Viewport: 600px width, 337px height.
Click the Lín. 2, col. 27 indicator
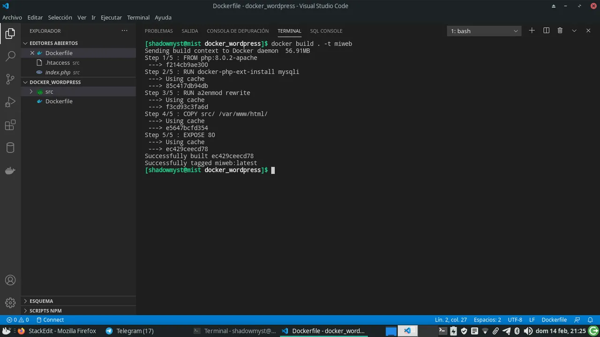[x=450, y=320]
